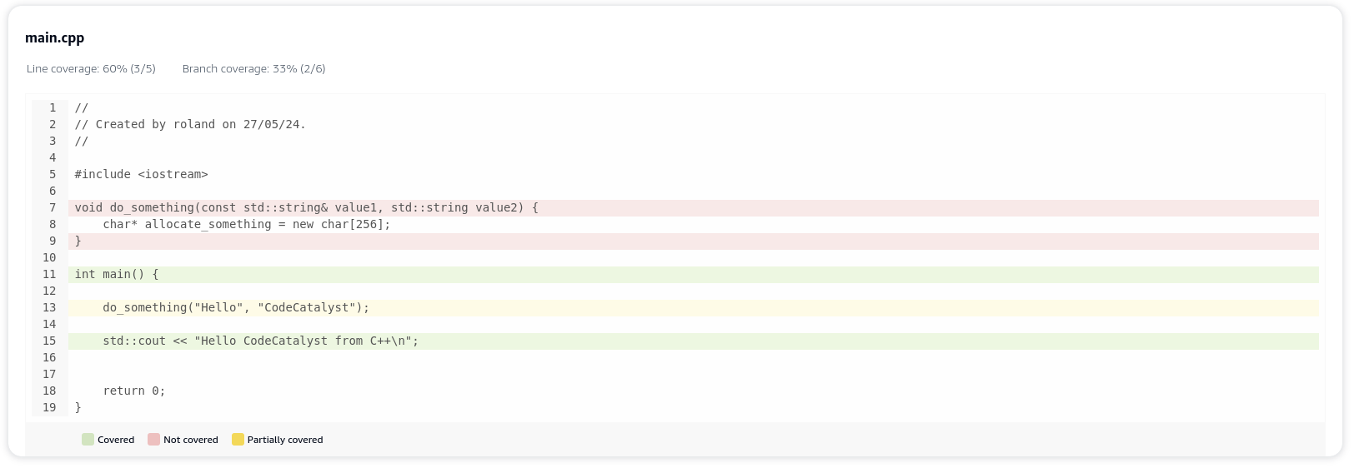Click line number 13 in the gutter
Viewport: 1354px width, 468px height.
(49, 308)
